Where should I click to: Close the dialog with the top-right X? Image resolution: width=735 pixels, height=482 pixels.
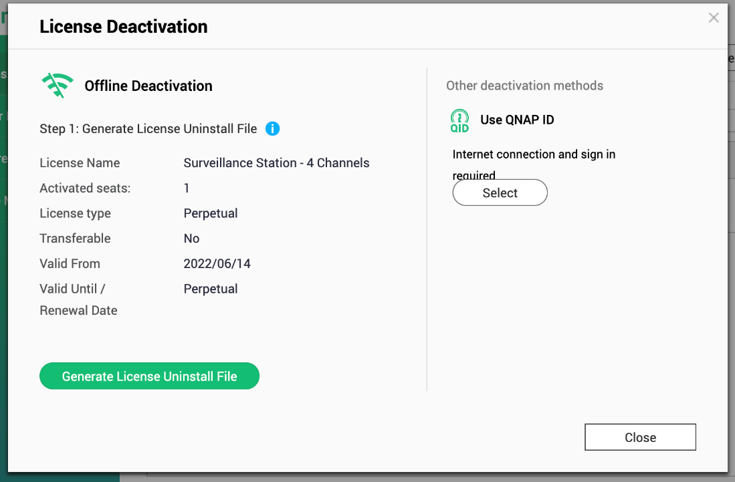click(714, 18)
